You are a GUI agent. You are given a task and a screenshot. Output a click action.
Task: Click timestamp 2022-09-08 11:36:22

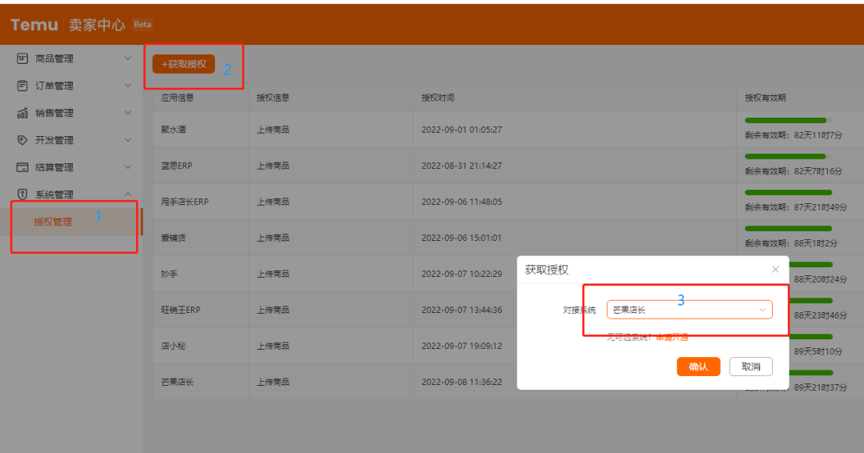pyautogui.click(x=462, y=381)
